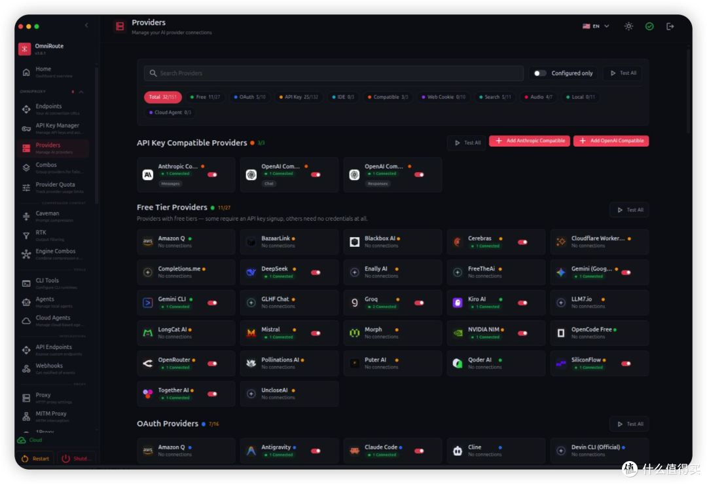This screenshot has width=707, height=484.
Task: Click the logout icon in the header
Action: coord(670,26)
